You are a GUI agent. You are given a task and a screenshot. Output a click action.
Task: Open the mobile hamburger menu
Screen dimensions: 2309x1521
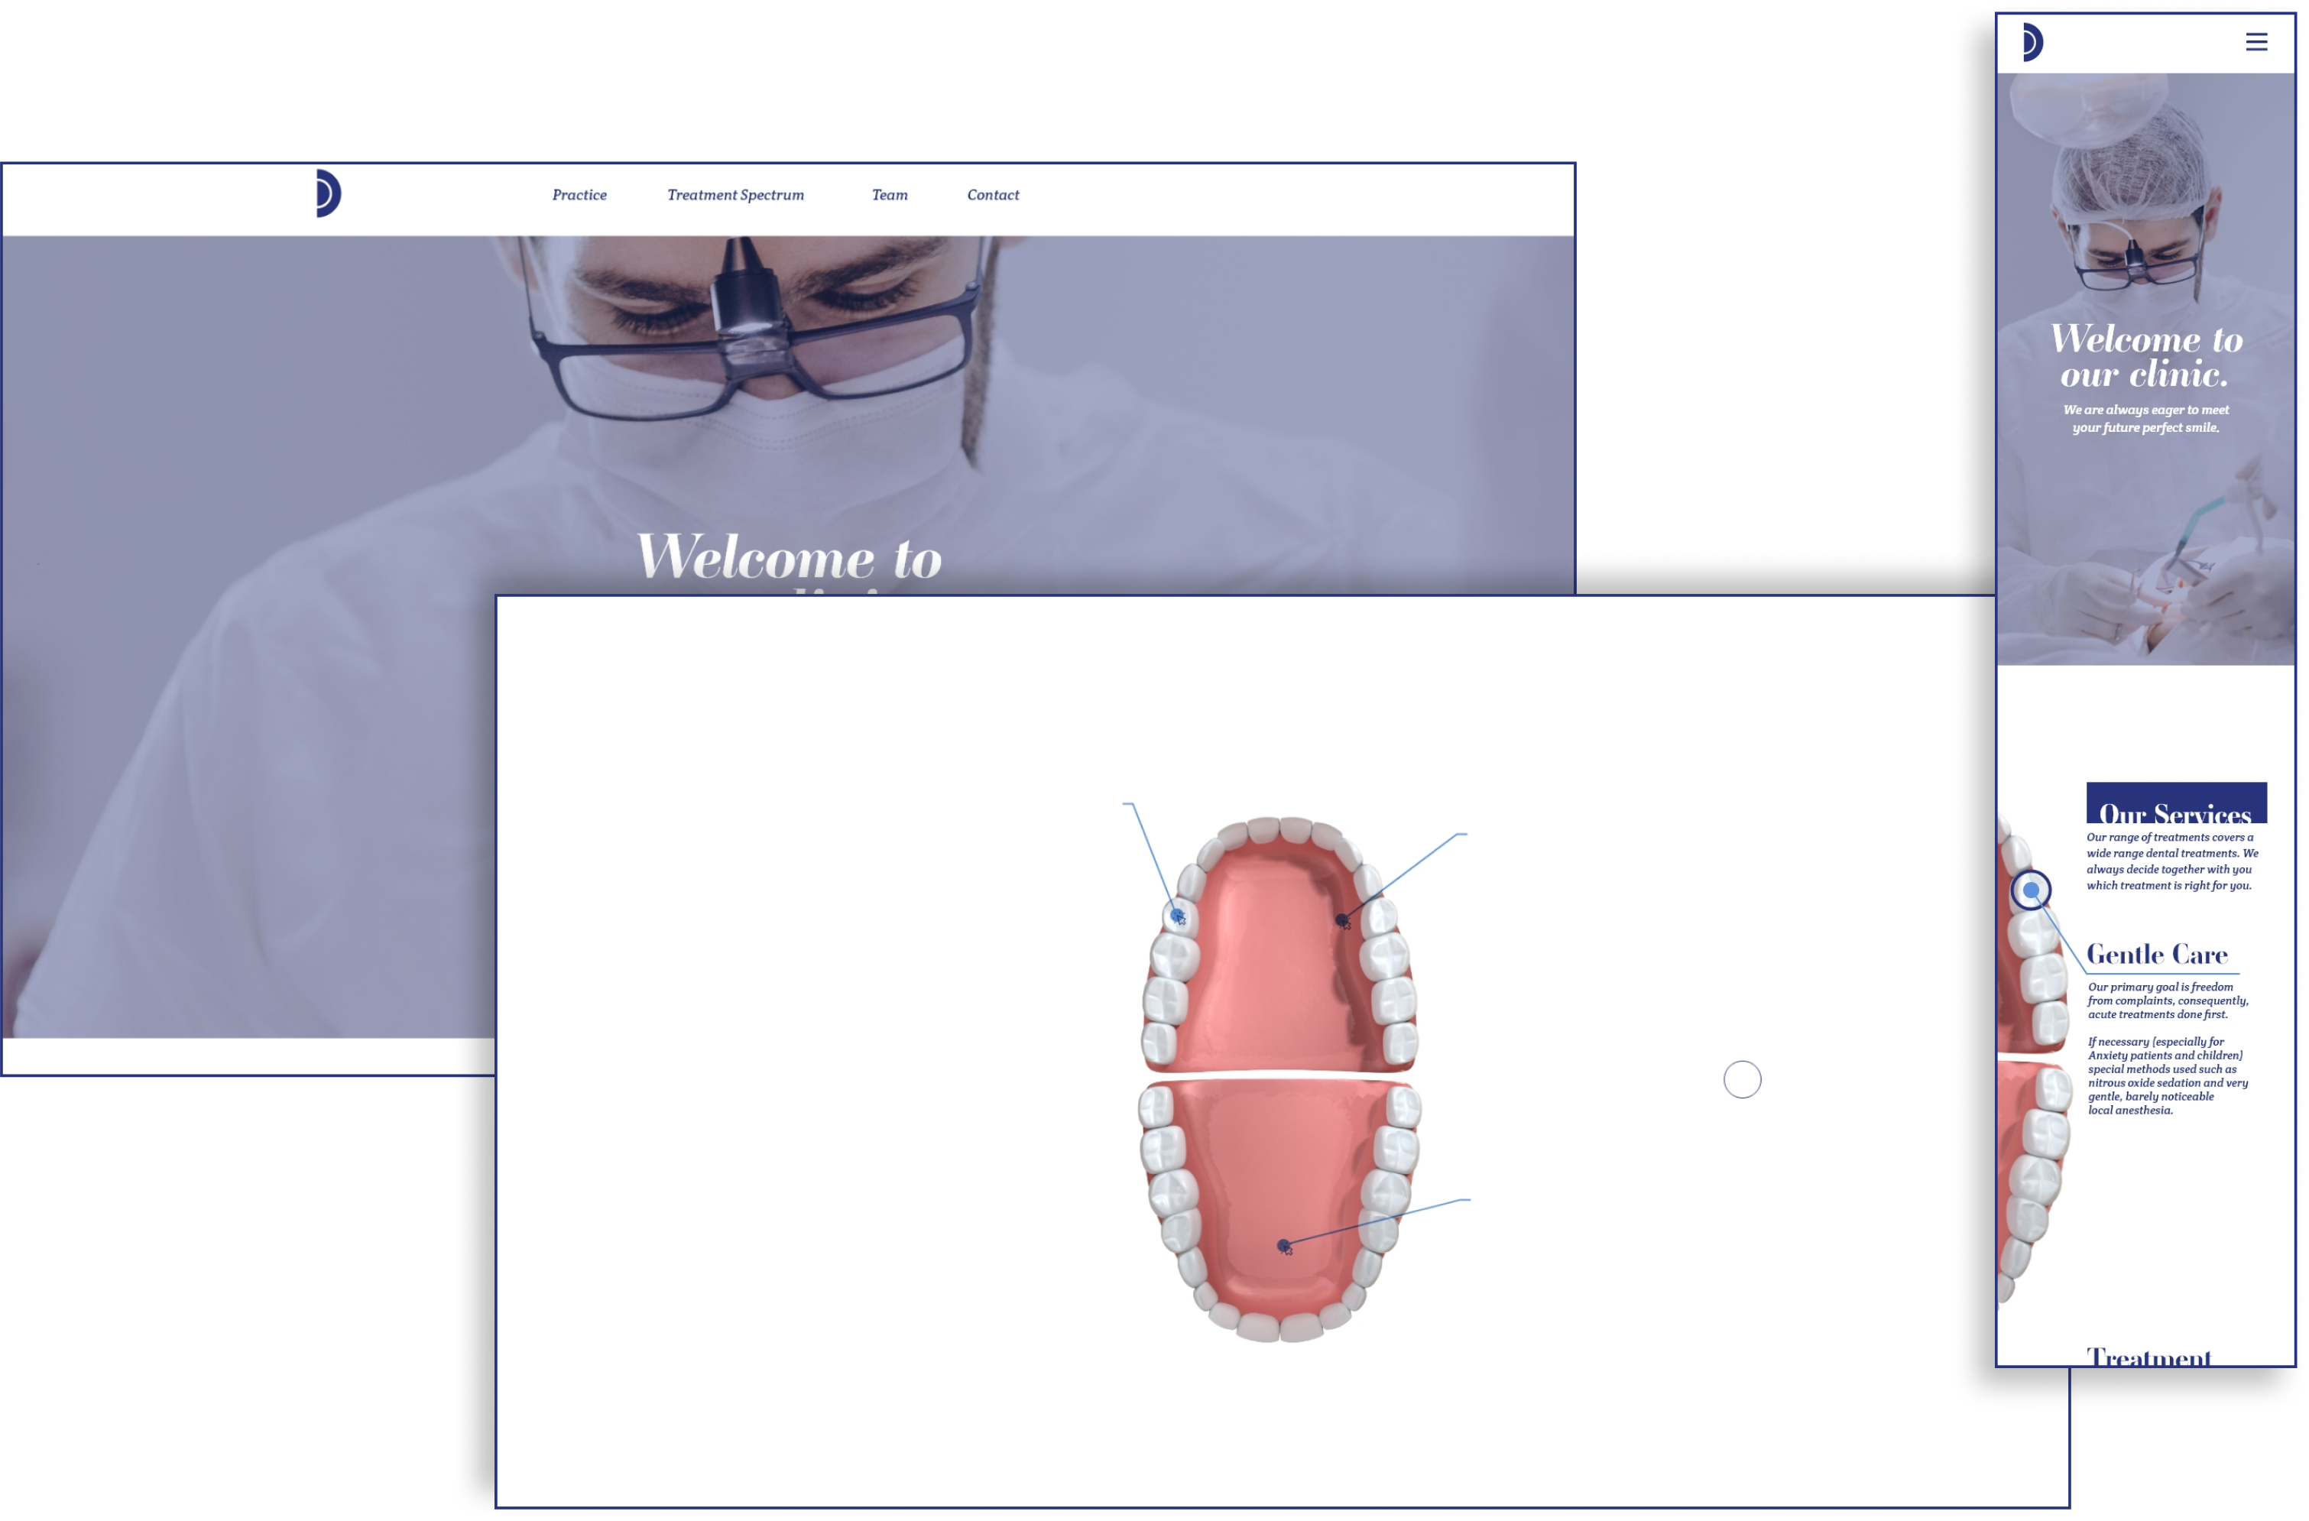(x=2255, y=42)
